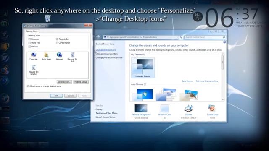Click the themes list scrollbar up arrow
This screenshot has height=151, width=269.
223,54
